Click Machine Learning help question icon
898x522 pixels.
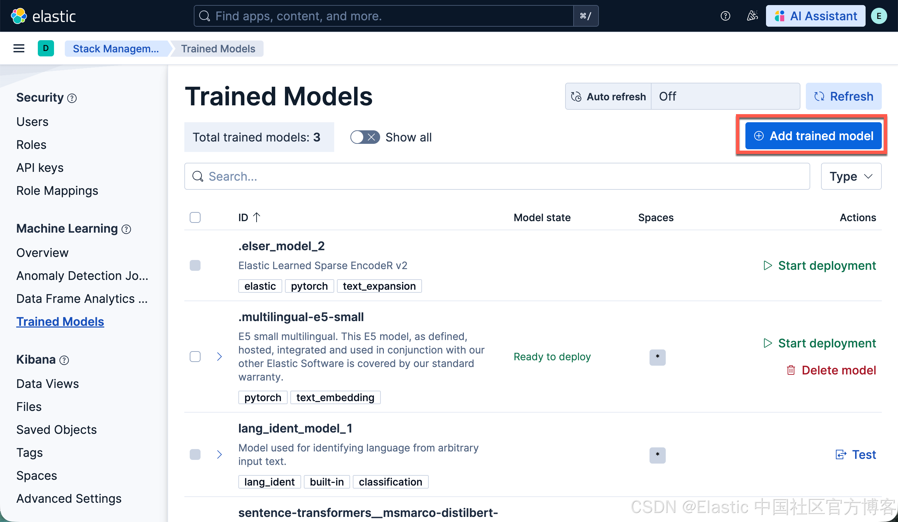tap(127, 229)
